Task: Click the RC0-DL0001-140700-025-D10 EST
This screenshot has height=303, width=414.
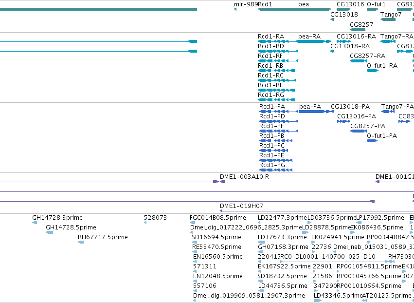Action: click(x=338, y=262)
